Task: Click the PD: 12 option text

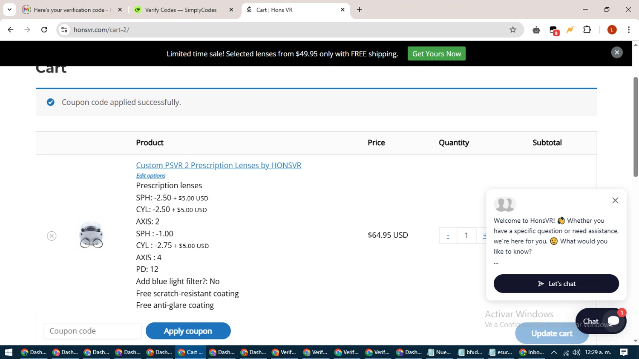Action: coord(147,269)
